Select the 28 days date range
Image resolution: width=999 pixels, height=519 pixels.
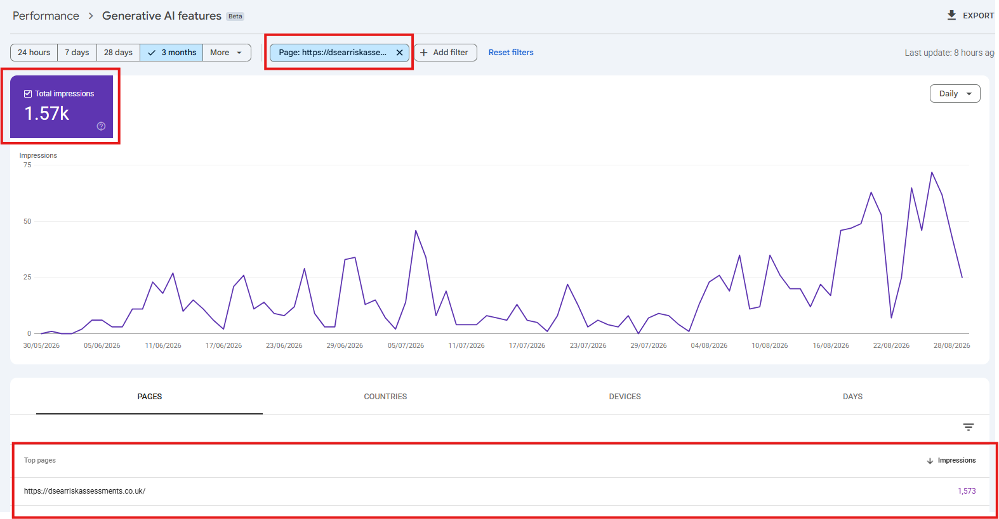click(118, 53)
